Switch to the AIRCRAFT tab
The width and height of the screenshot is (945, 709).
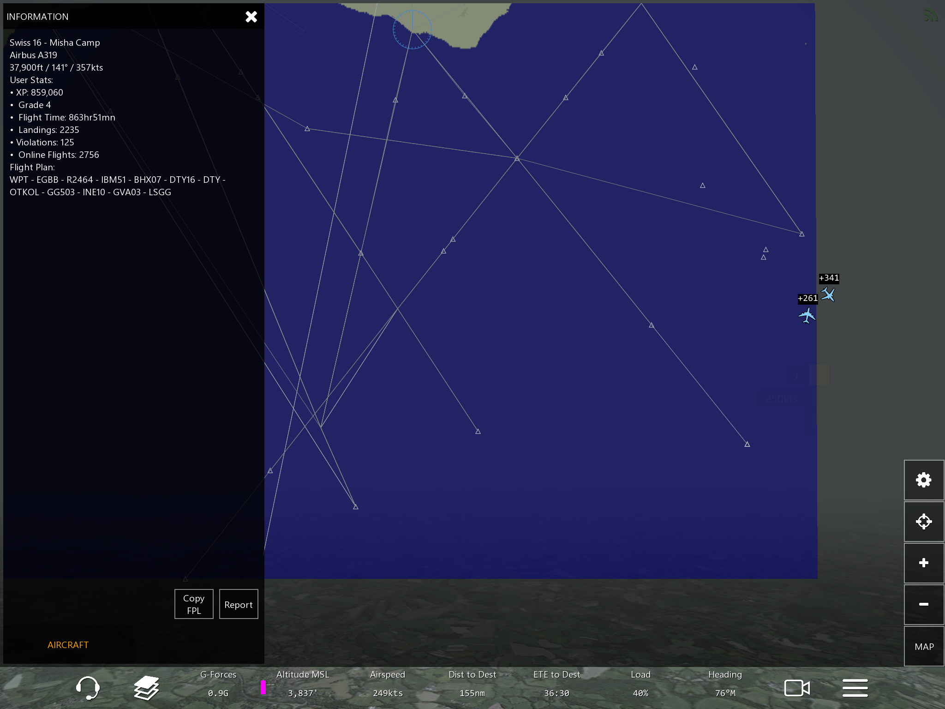pyautogui.click(x=68, y=645)
